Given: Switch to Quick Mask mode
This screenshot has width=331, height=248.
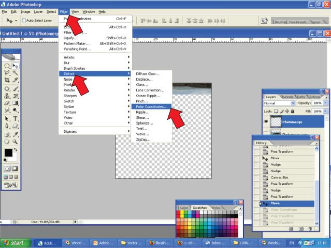Looking at the screenshot, I should point(15,168).
